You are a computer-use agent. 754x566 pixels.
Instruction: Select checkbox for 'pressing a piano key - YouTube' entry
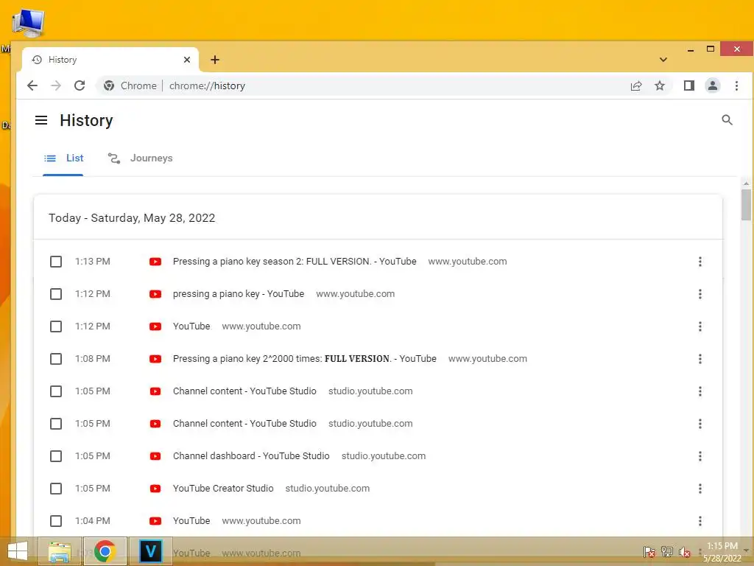[56, 293]
